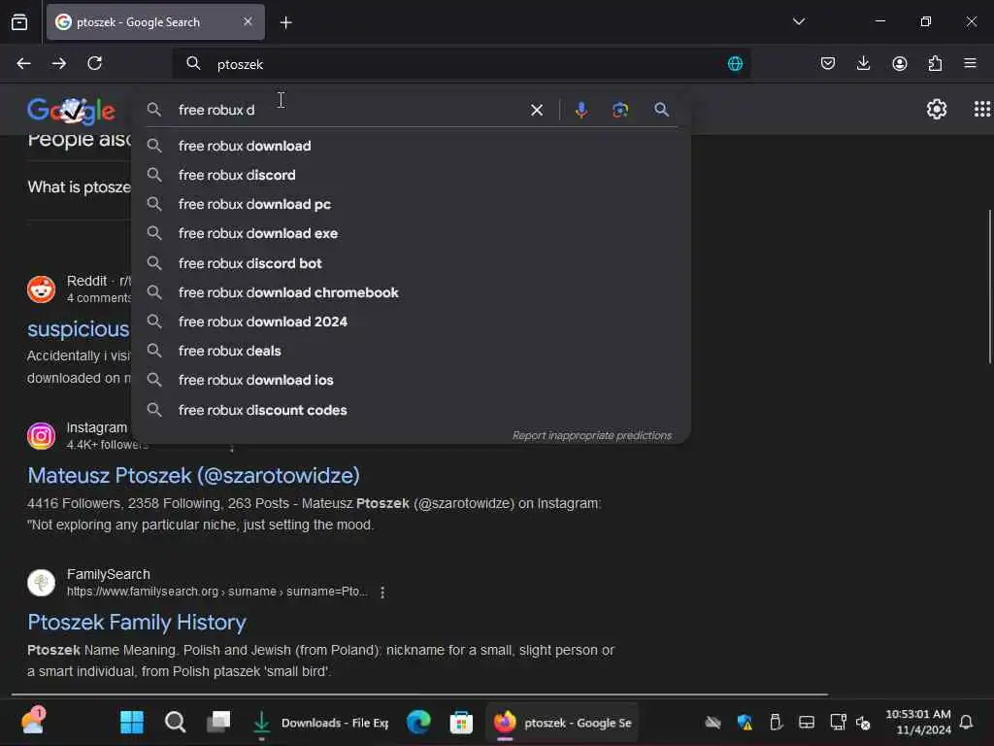
Task: Open search by image lens icon
Action: pyautogui.click(x=620, y=110)
